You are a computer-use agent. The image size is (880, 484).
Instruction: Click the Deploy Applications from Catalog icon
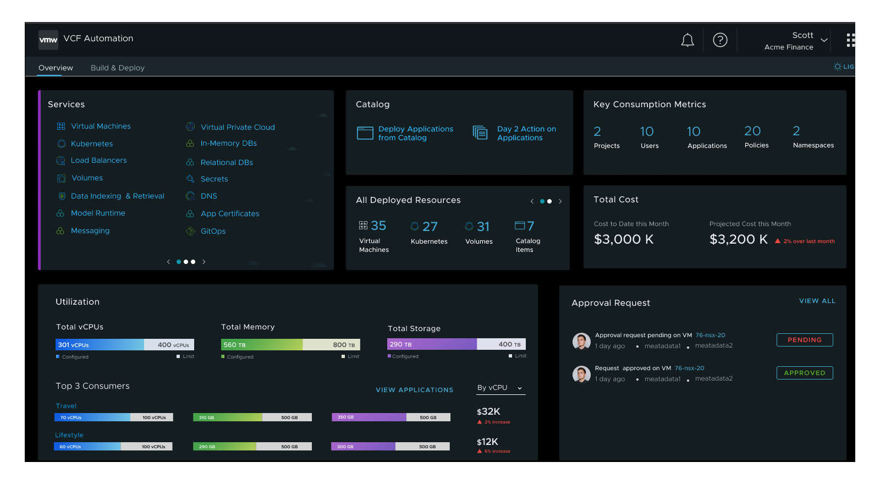click(365, 133)
